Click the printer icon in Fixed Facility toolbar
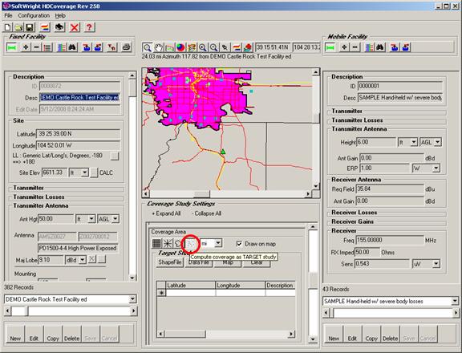This screenshot has width=462, height=353. click(127, 47)
